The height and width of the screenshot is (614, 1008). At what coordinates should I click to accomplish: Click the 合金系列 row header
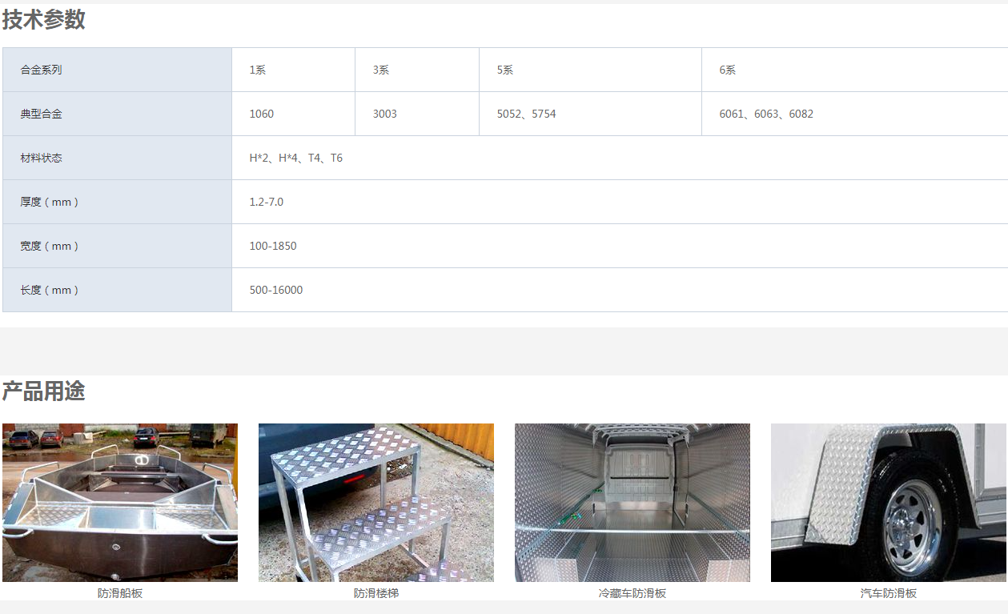tap(42, 70)
